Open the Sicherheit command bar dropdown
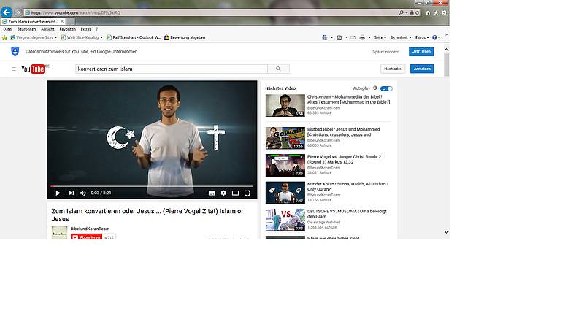The height and width of the screenshot is (311, 584). (400, 37)
